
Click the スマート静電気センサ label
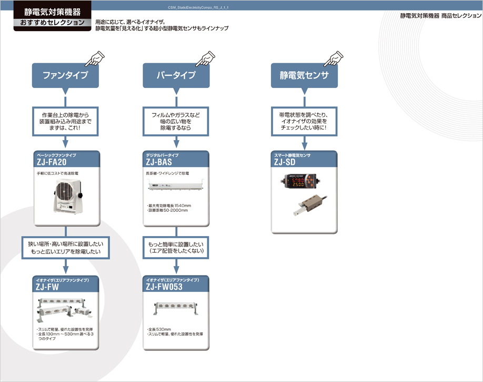(293, 155)
